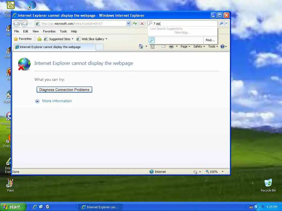Expand the Suggested Sites dropdown
The width and height of the screenshot is (282, 211).
tap(72, 39)
